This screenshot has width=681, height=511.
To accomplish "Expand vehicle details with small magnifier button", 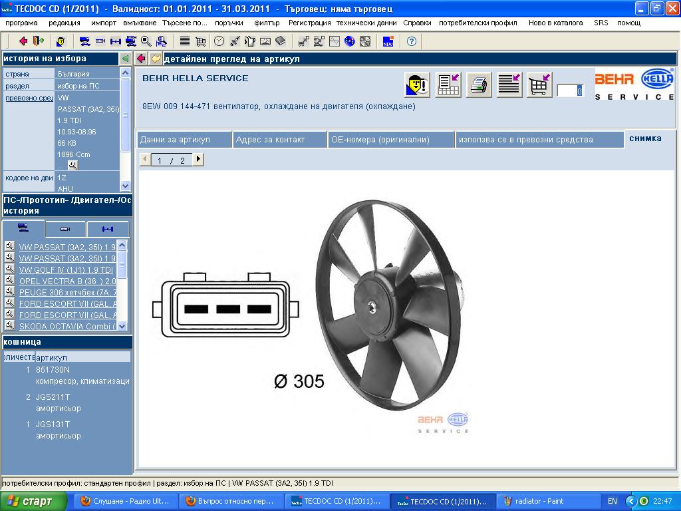I will click(x=72, y=165).
